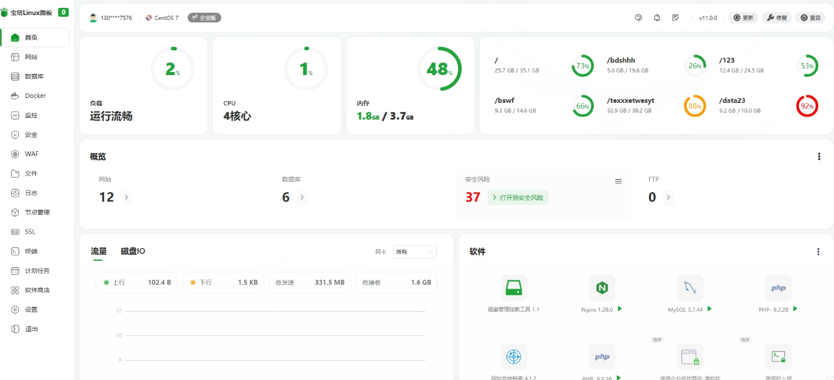Open the 设置 (Settings) sidebar page

(35, 309)
